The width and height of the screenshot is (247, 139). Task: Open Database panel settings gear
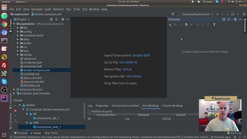click(x=235, y=19)
